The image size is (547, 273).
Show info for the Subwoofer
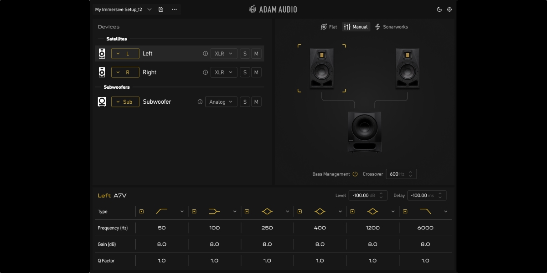pos(200,102)
